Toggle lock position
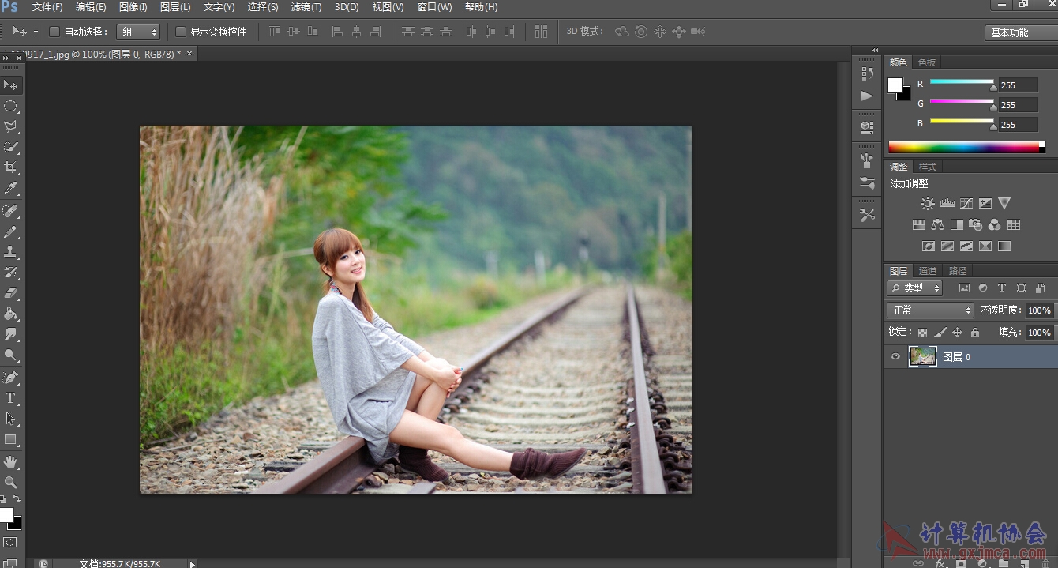The width and height of the screenshot is (1058, 568). (957, 333)
